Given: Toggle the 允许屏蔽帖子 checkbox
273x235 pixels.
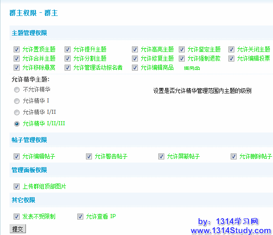Looking at the screenshot, I should [162, 157].
